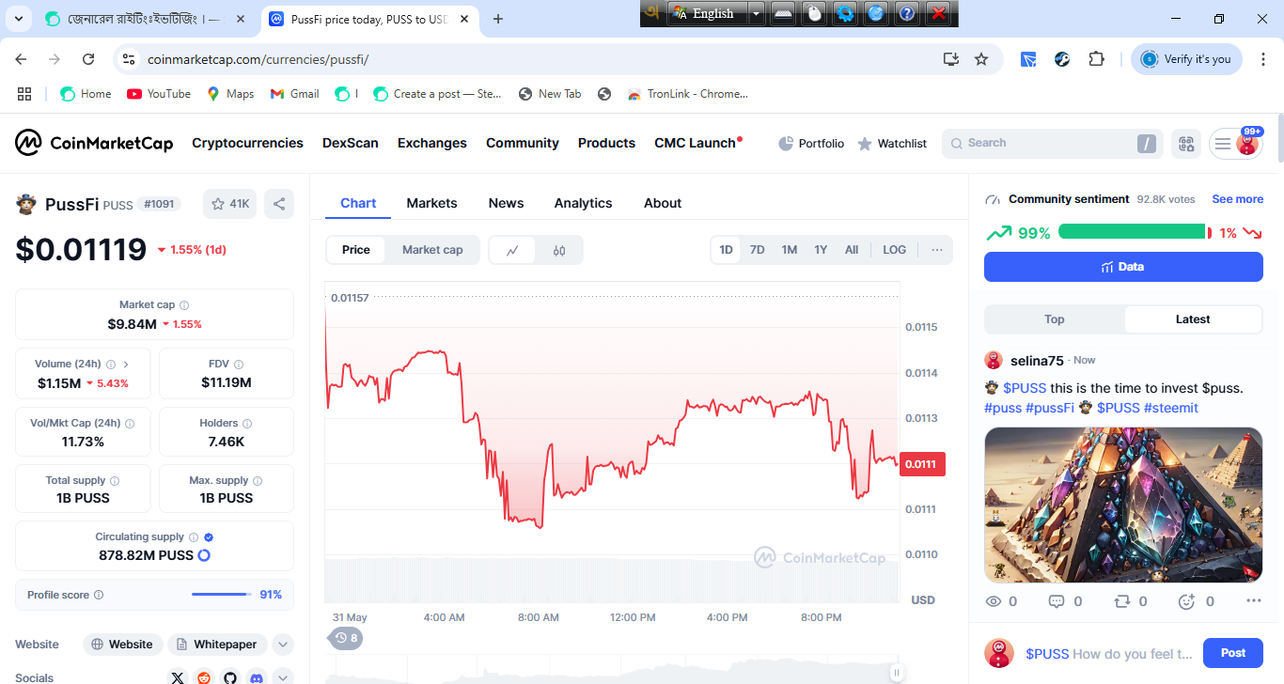Open the QR code scanner icon beside Search
Screen dimensions: 1284x684
point(1186,144)
